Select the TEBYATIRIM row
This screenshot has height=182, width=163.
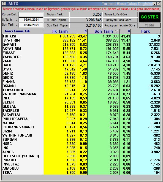81,90
